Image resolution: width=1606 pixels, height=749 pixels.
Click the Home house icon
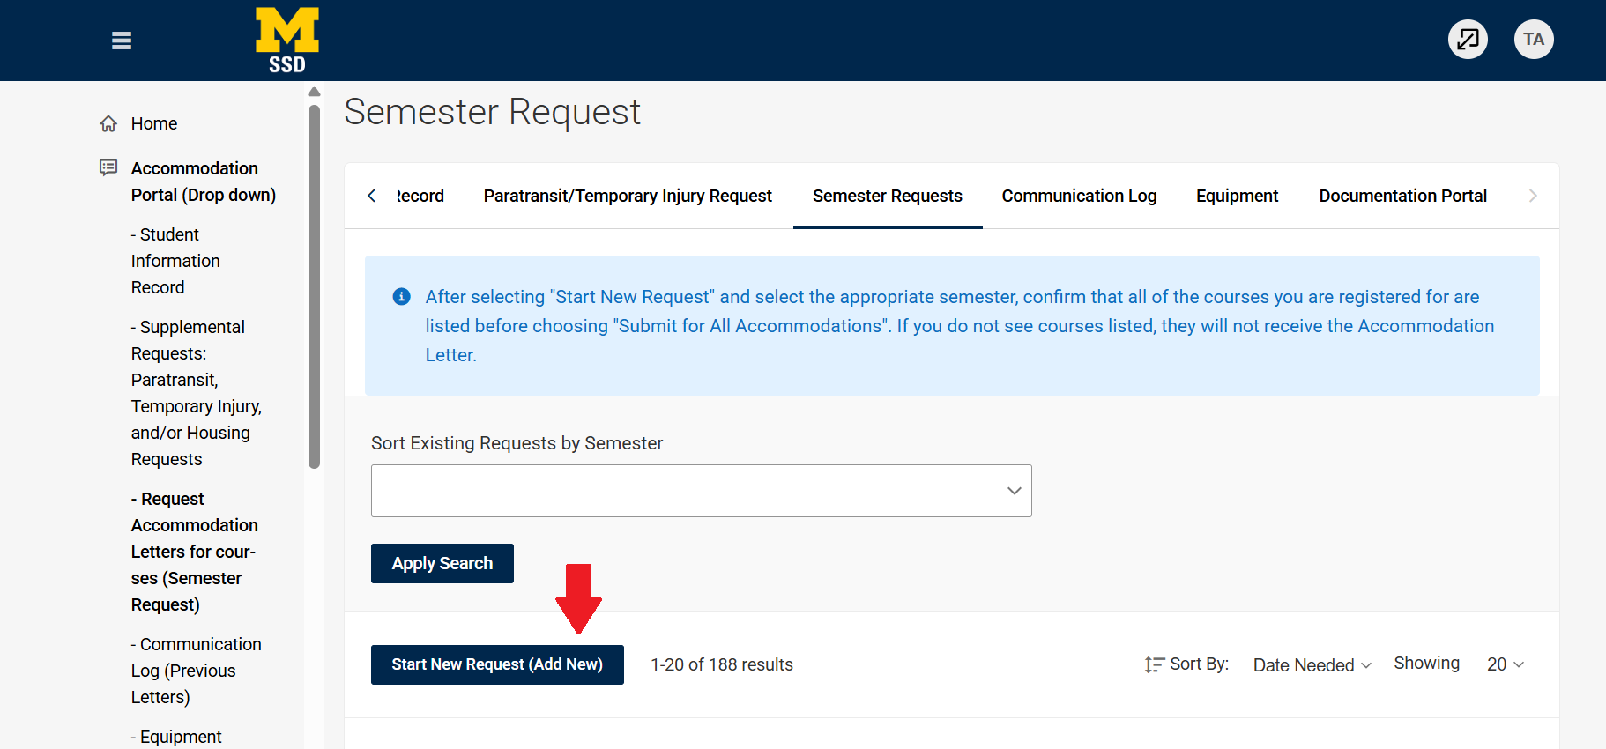[x=108, y=123]
